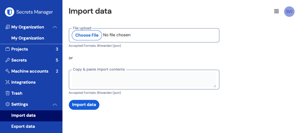Image resolution: width=303 pixels, height=133 pixels.
Task: Click the textarea resize handle
Action: pyautogui.click(x=215, y=86)
